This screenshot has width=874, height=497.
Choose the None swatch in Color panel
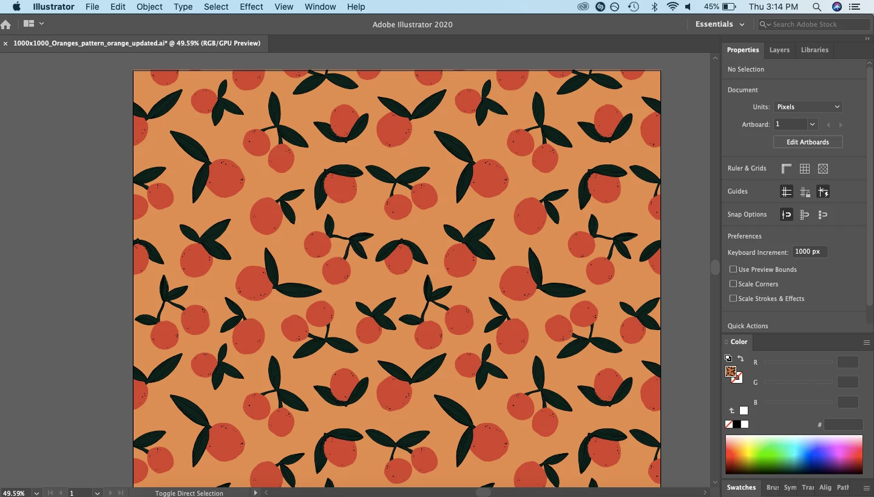point(729,424)
